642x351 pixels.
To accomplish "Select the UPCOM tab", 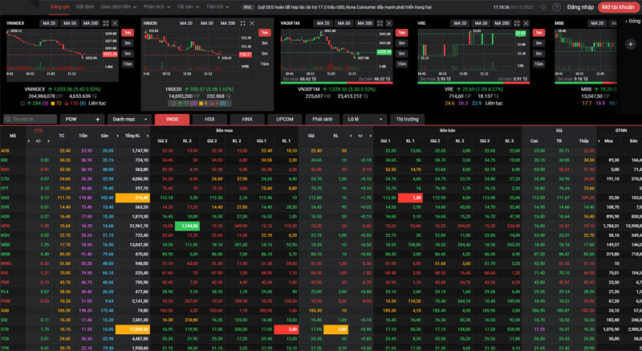I will click(285, 119).
